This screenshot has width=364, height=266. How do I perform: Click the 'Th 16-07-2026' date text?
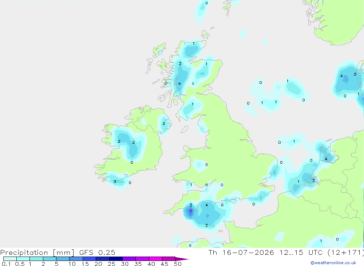(241, 252)
